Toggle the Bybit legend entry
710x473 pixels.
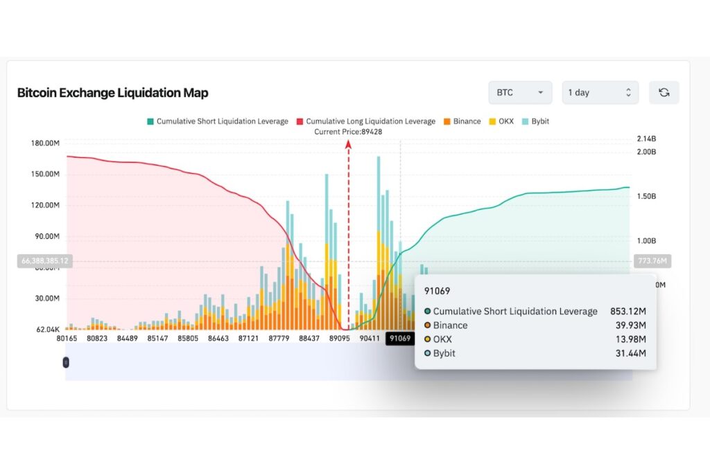[539, 121]
